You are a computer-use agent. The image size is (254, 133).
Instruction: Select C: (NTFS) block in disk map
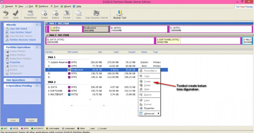pos(66,29)
